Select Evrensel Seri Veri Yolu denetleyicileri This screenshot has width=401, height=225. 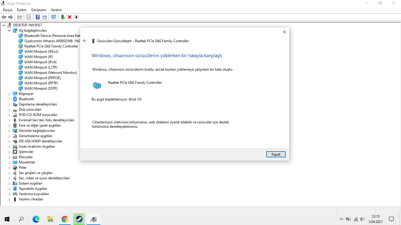tap(46, 120)
